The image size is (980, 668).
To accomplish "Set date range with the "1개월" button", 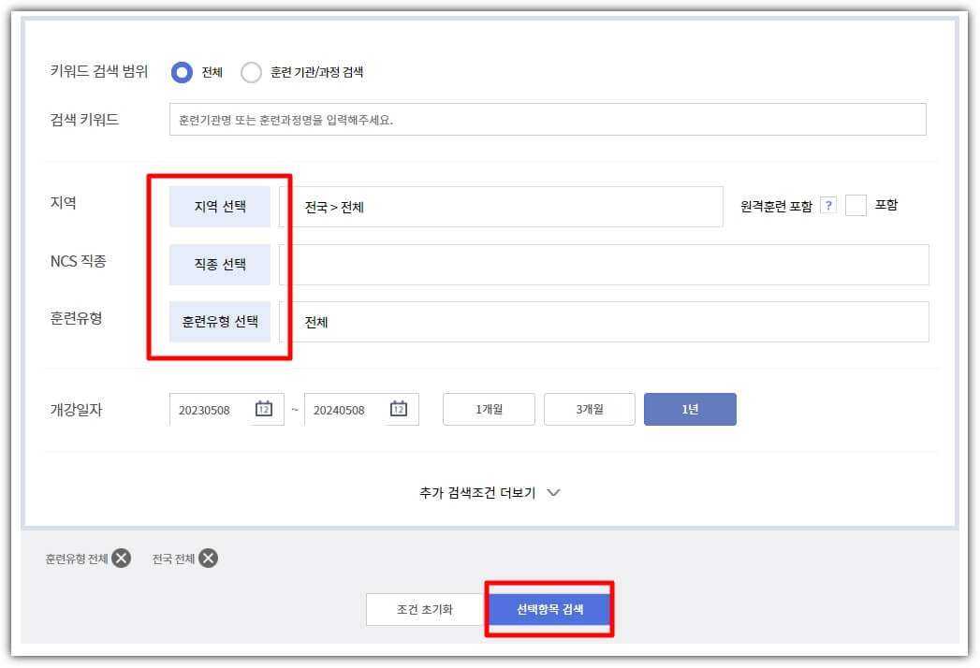I will (488, 409).
